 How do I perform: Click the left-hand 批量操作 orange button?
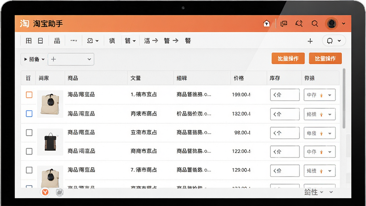pos(288,58)
